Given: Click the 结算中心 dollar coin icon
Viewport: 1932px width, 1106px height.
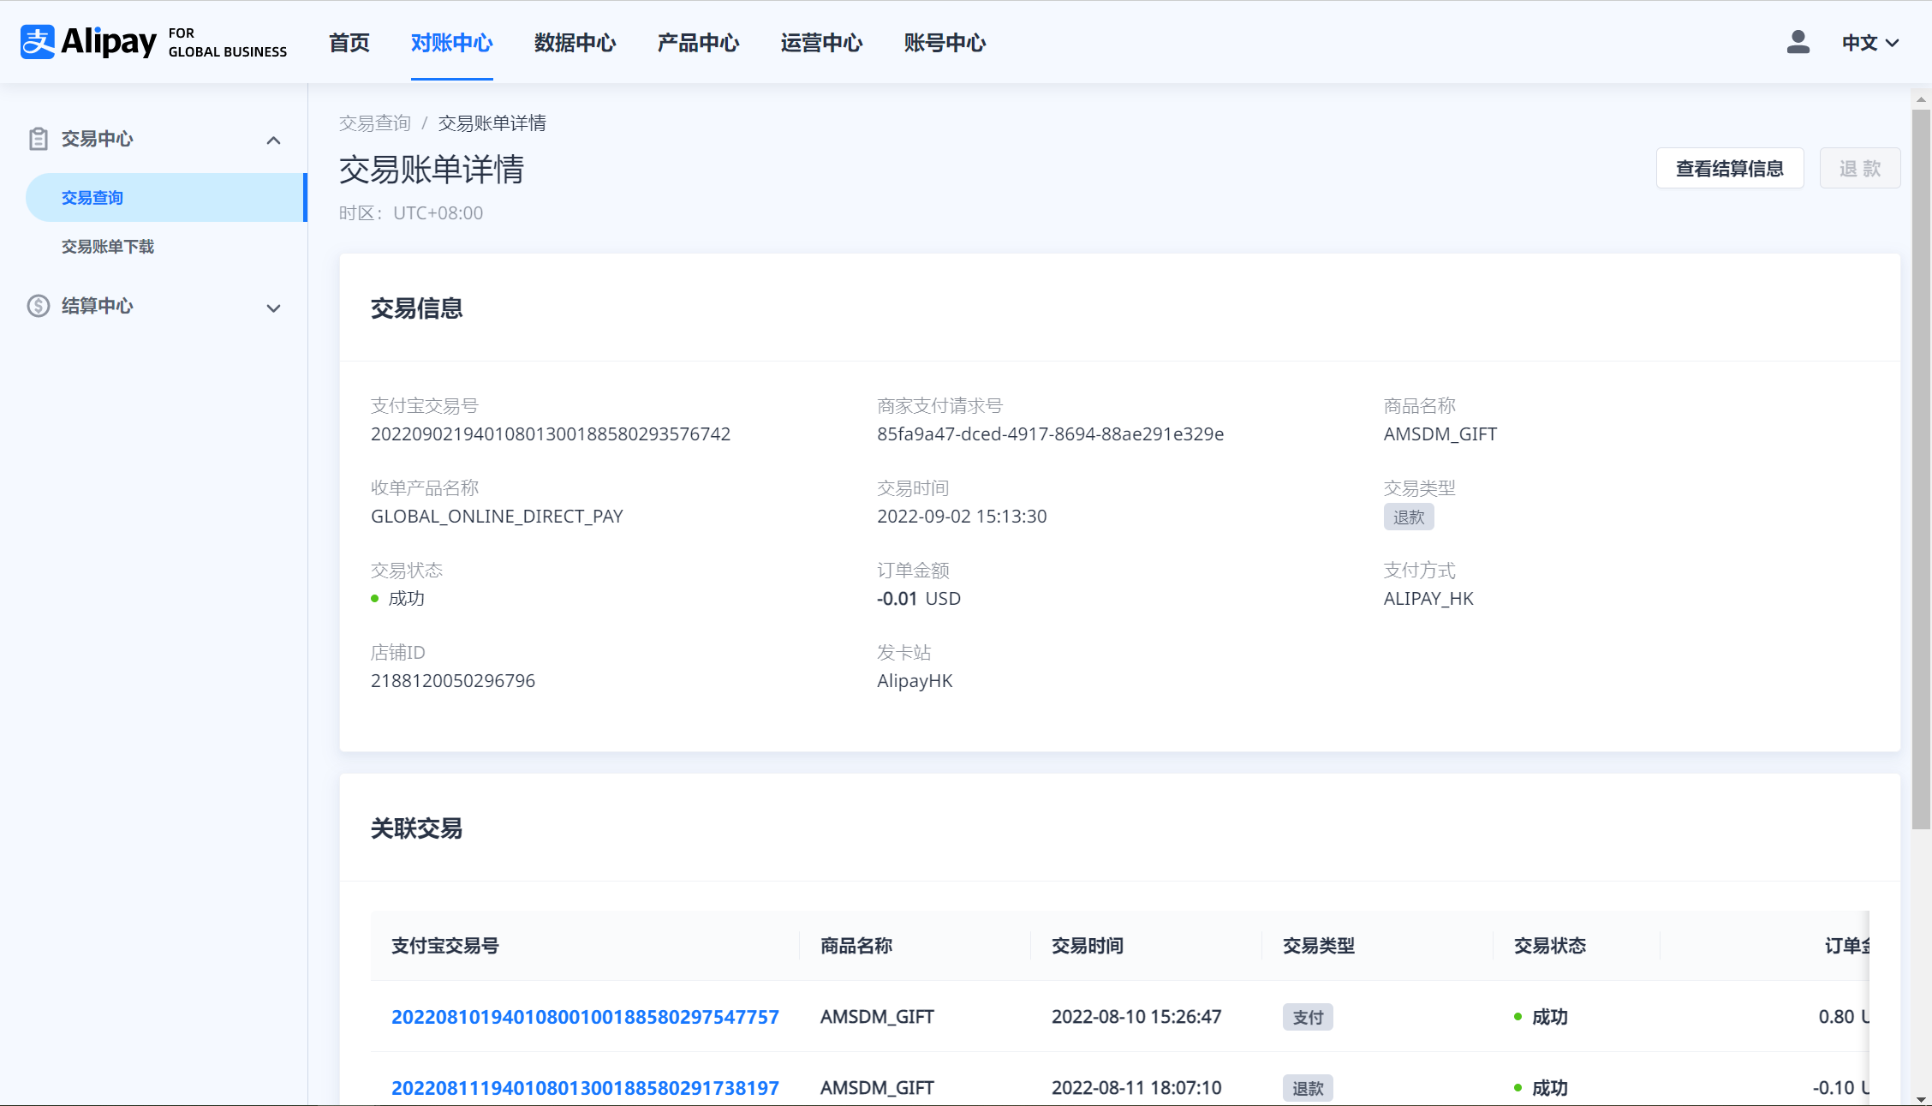Looking at the screenshot, I should 38,306.
